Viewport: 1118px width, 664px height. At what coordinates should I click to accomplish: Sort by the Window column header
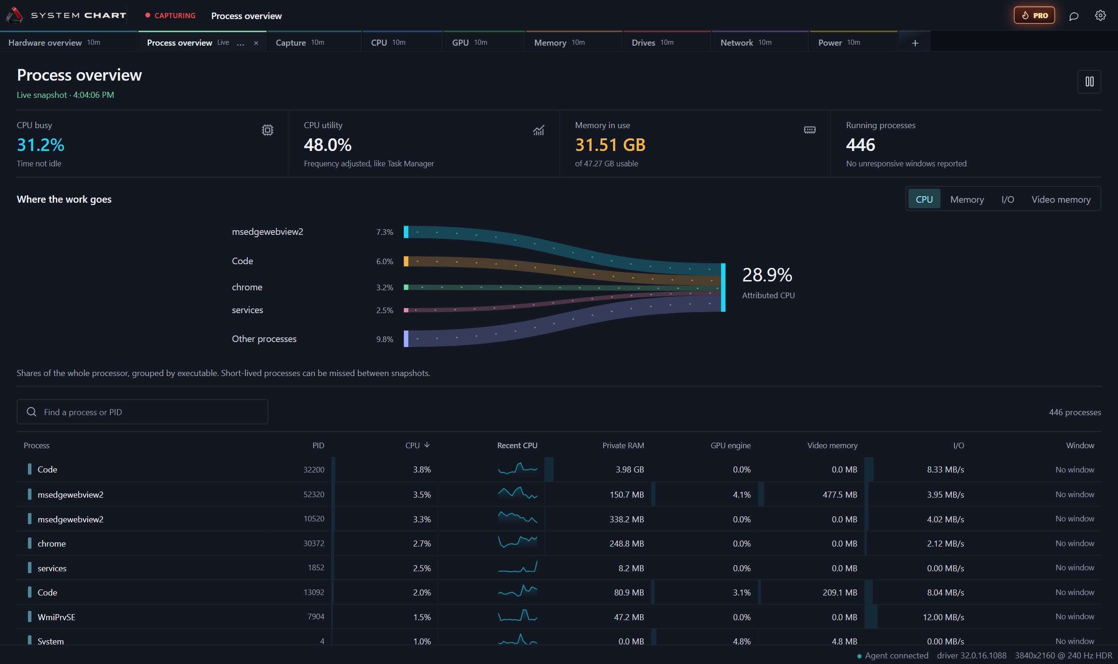tap(1080, 445)
